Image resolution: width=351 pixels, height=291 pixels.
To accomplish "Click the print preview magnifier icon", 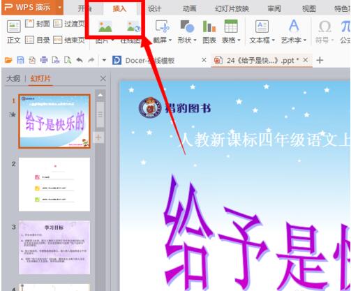I will 68,60.
